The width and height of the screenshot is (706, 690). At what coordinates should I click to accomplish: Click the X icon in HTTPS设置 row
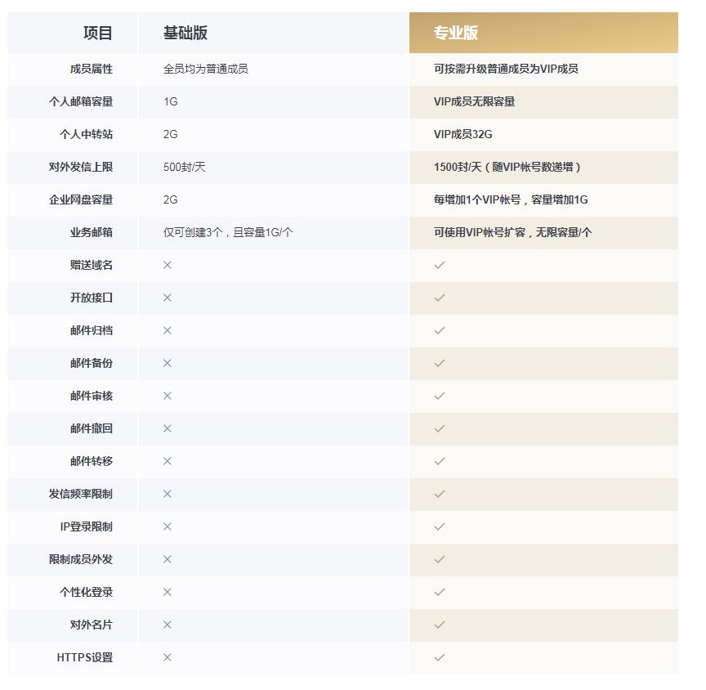[x=167, y=657]
